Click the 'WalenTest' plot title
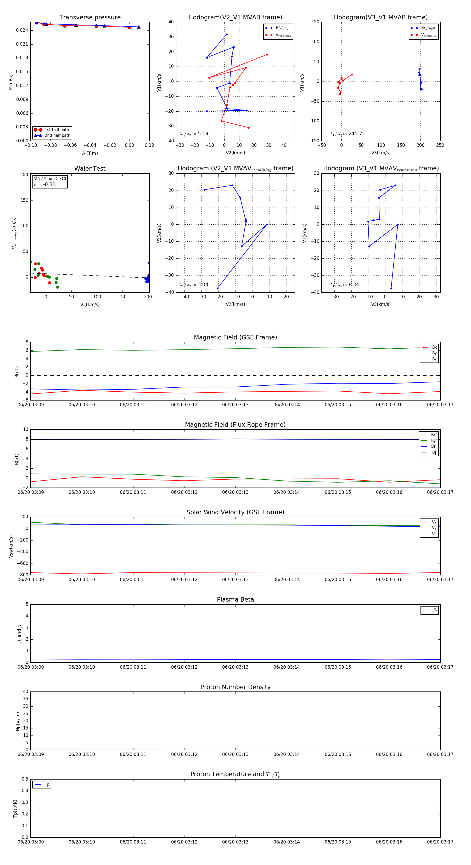Viewport: 471px width, 865px height. coord(90,169)
